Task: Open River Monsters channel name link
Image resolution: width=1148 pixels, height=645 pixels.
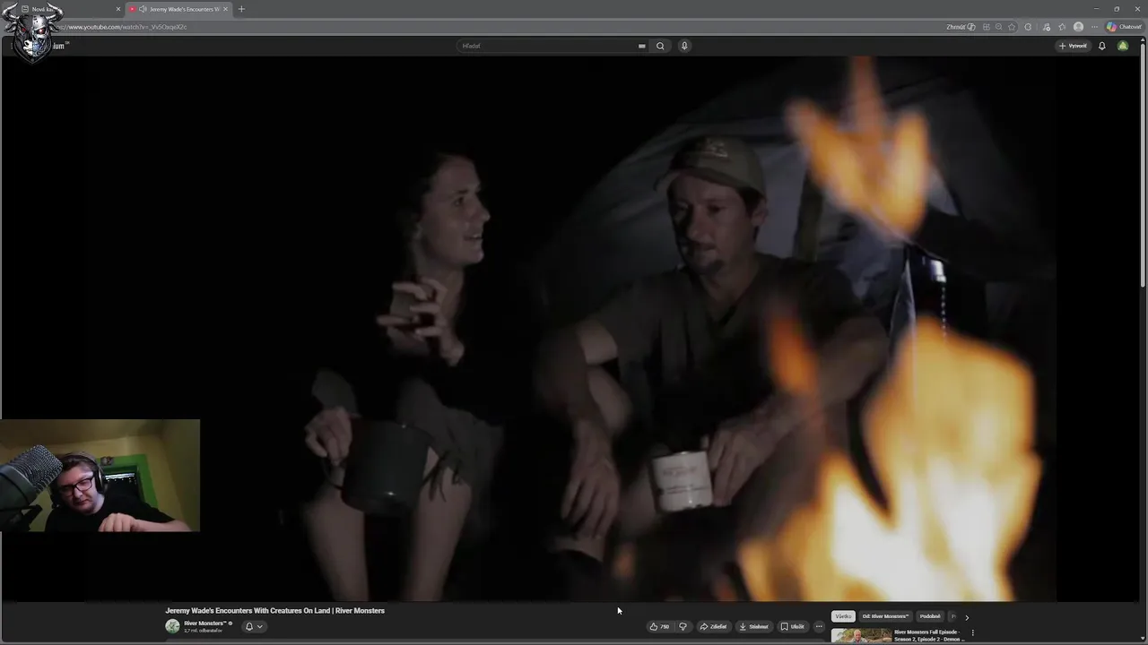Action: (x=204, y=623)
